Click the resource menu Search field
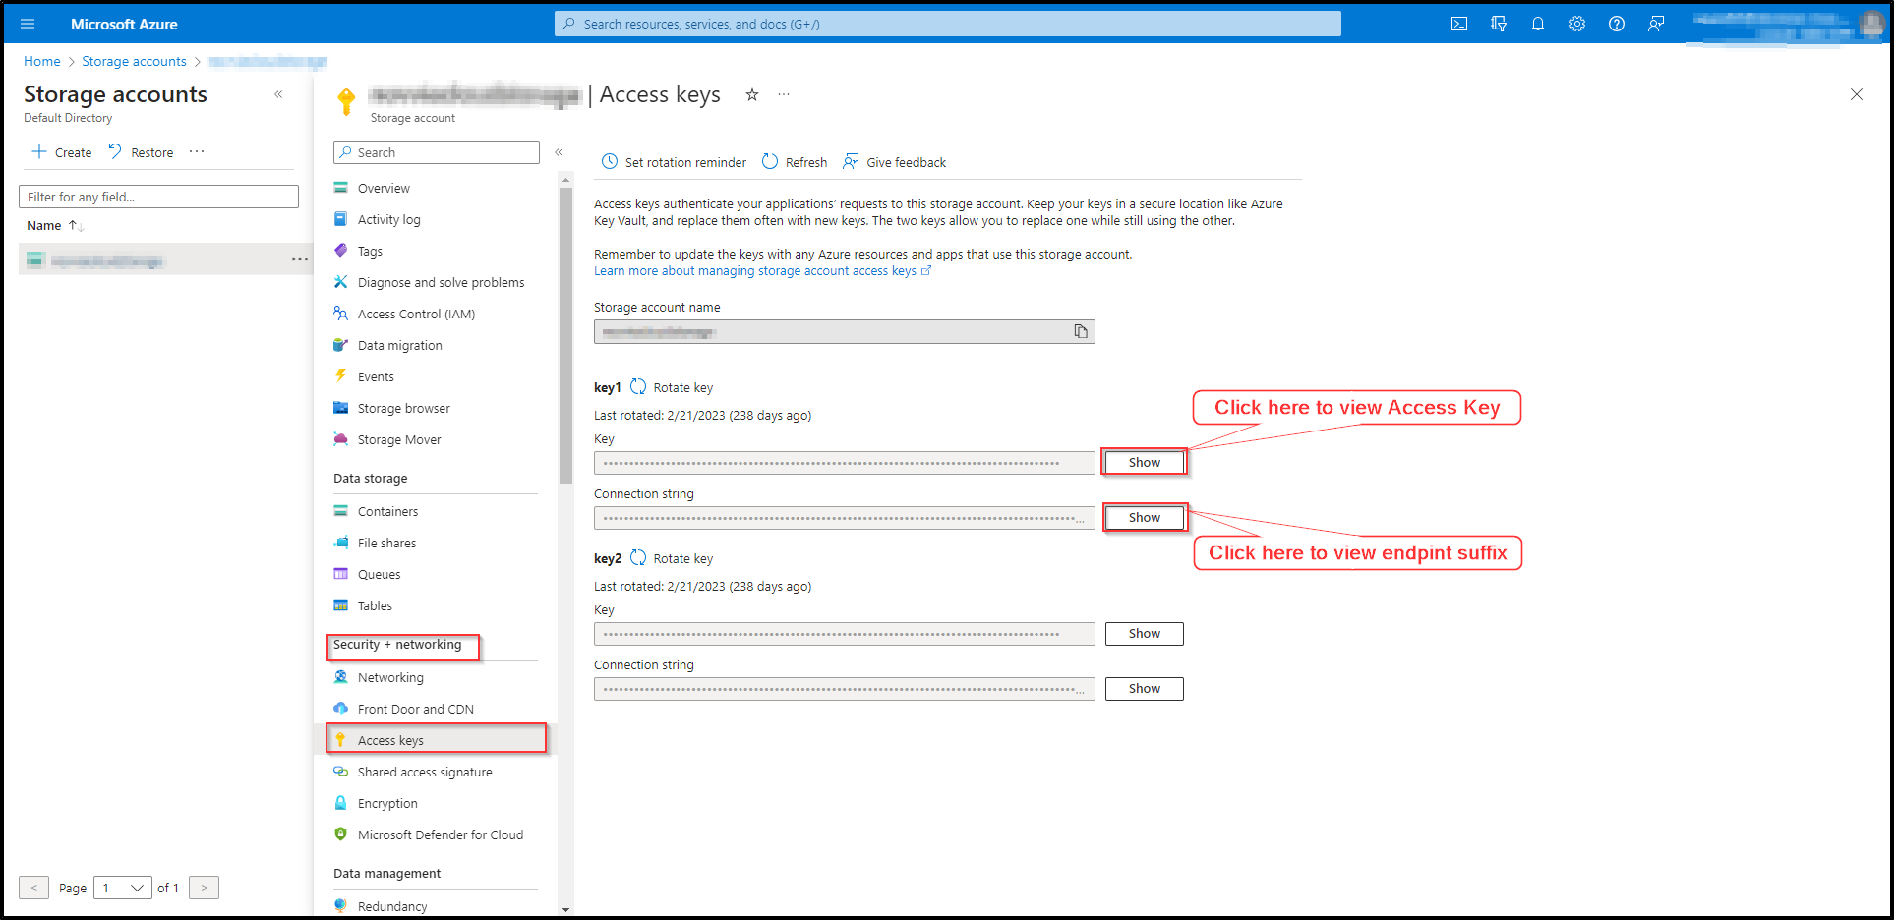 [x=437, y=152]
